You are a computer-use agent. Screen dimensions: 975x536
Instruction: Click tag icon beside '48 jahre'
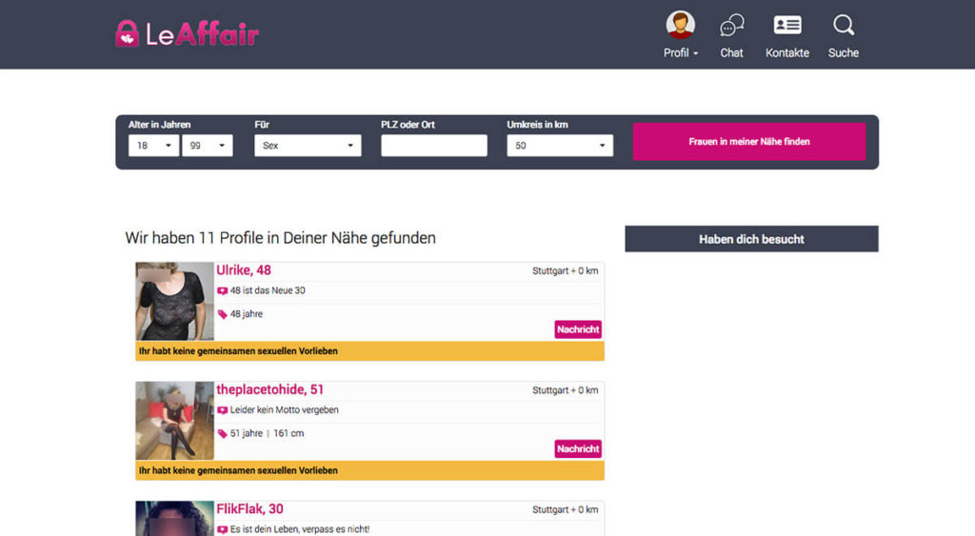[223, 314]
